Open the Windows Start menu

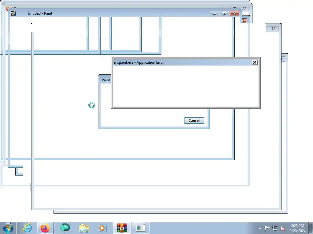click(8, 228)
